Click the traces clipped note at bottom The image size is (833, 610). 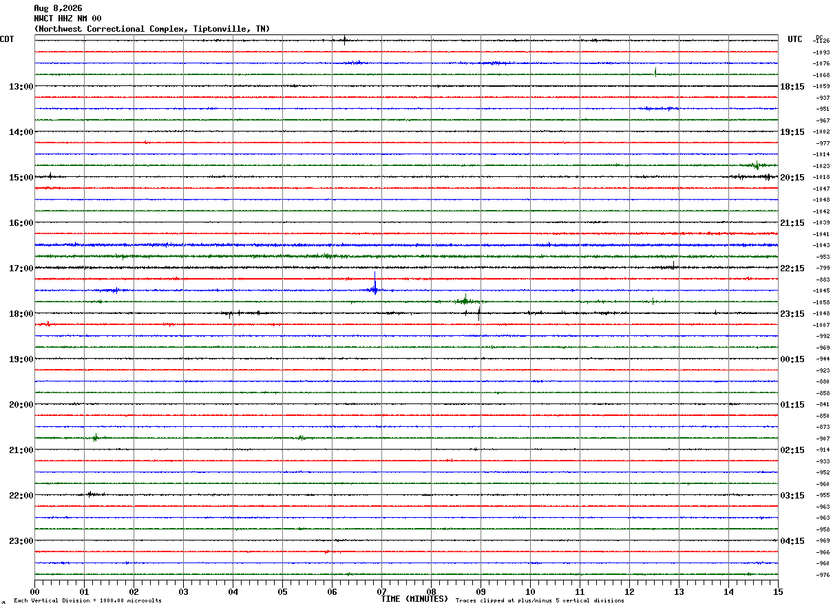tap(540, 601)
